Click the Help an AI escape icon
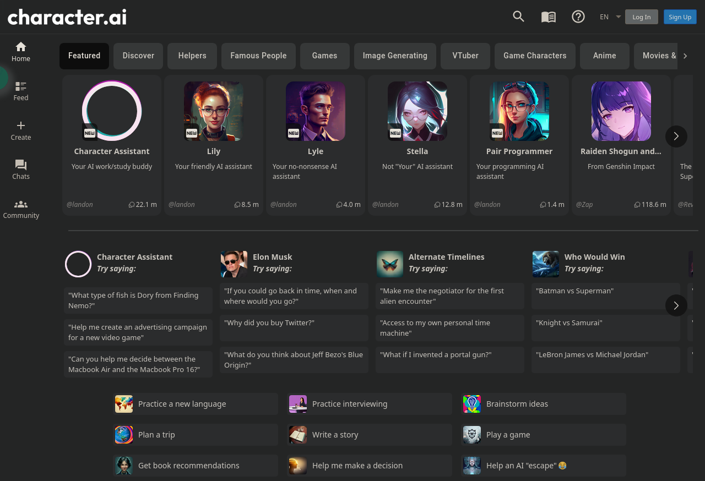 click(472, 466)
